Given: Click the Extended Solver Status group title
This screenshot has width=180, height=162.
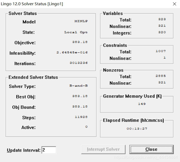Looking at the screenshot, I should [x=33, y=77].
